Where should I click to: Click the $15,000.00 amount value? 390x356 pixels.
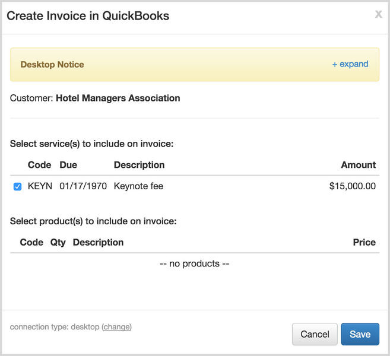352,186
